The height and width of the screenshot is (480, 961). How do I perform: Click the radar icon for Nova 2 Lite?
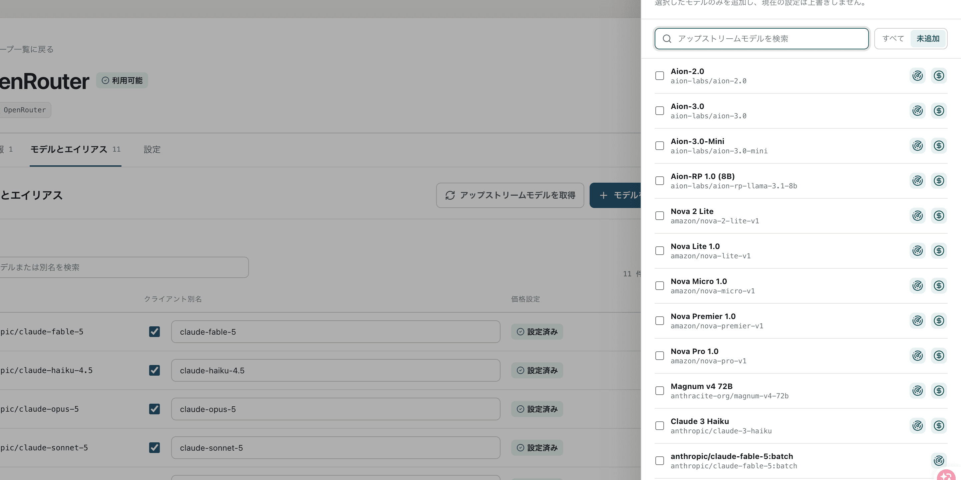(917, 216)
